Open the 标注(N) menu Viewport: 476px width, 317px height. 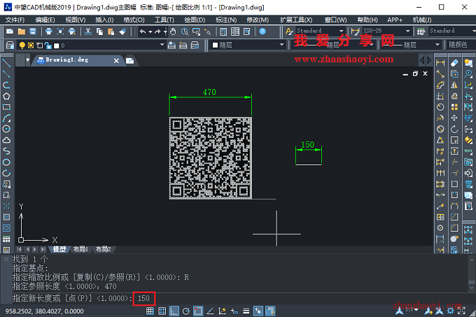click(x=226, y=20)
